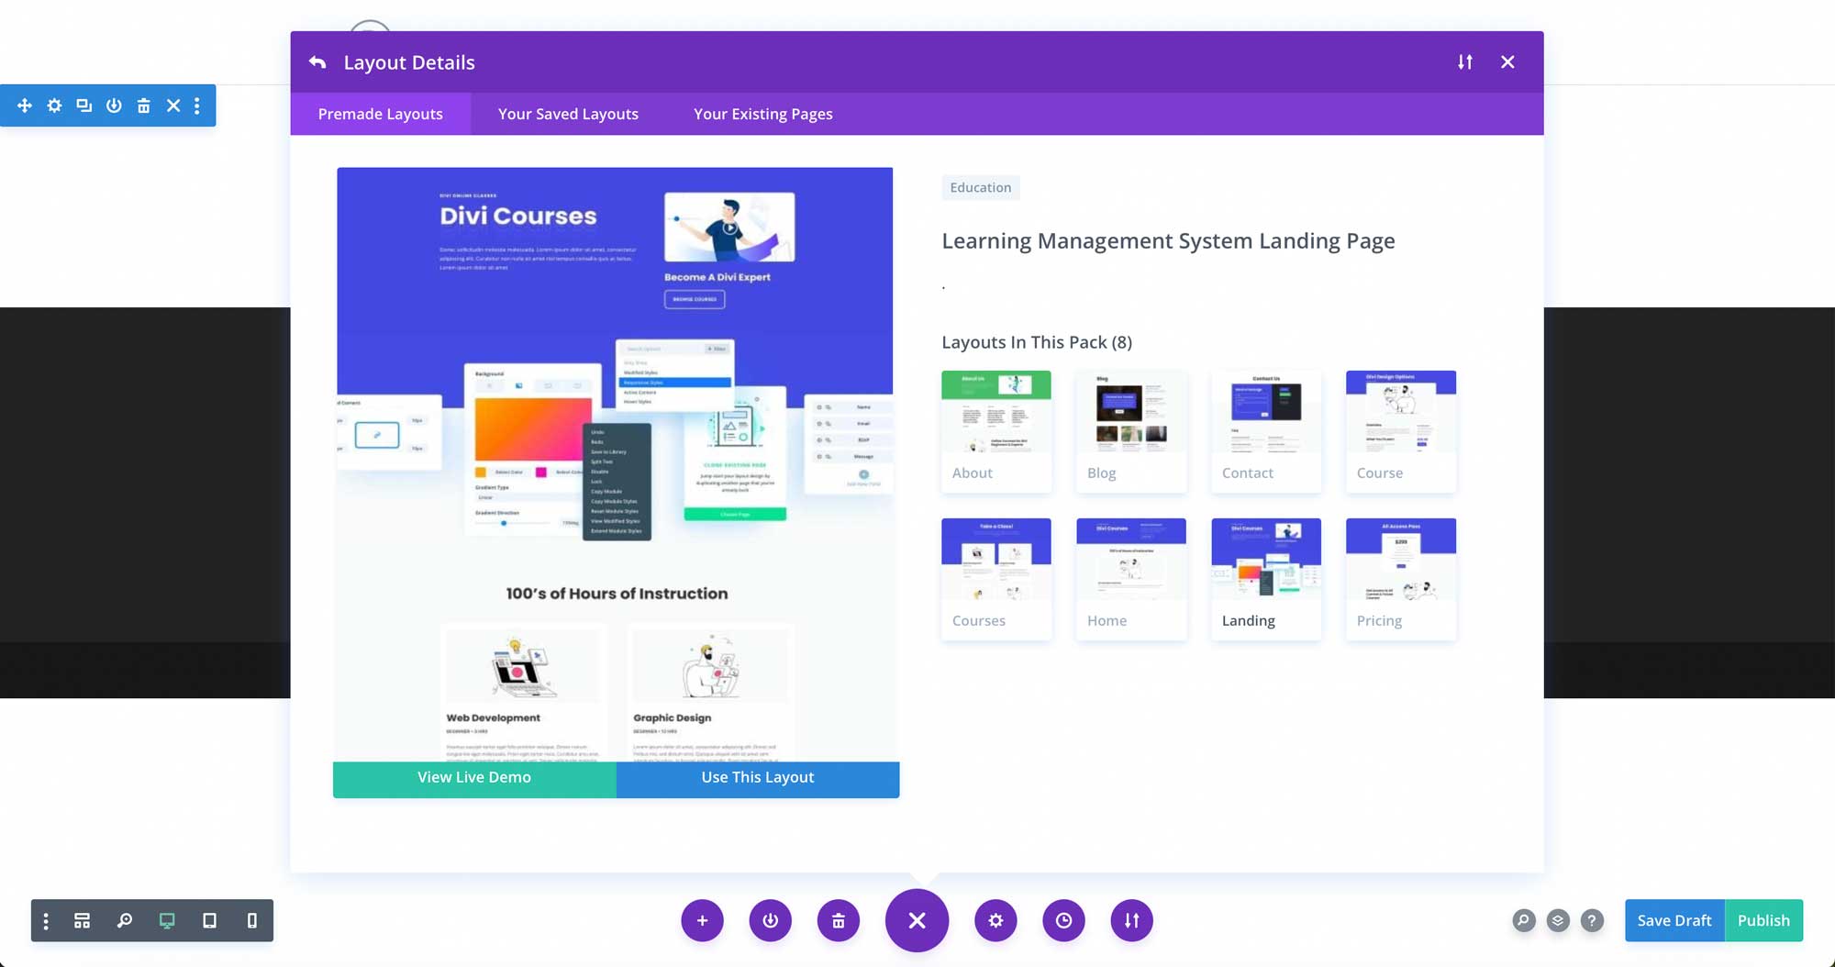
Task: Select the tablet preview icon
Action: [210, 920]
